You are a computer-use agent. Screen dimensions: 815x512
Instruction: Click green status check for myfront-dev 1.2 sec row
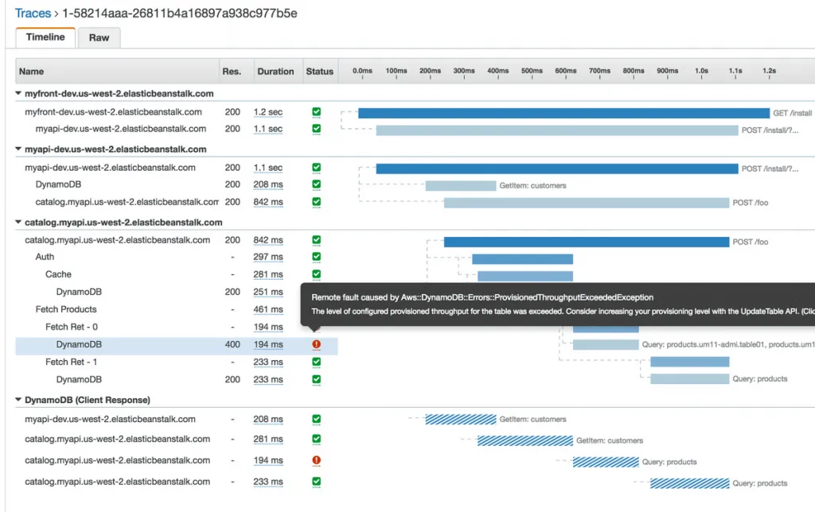tap(316, 113)
